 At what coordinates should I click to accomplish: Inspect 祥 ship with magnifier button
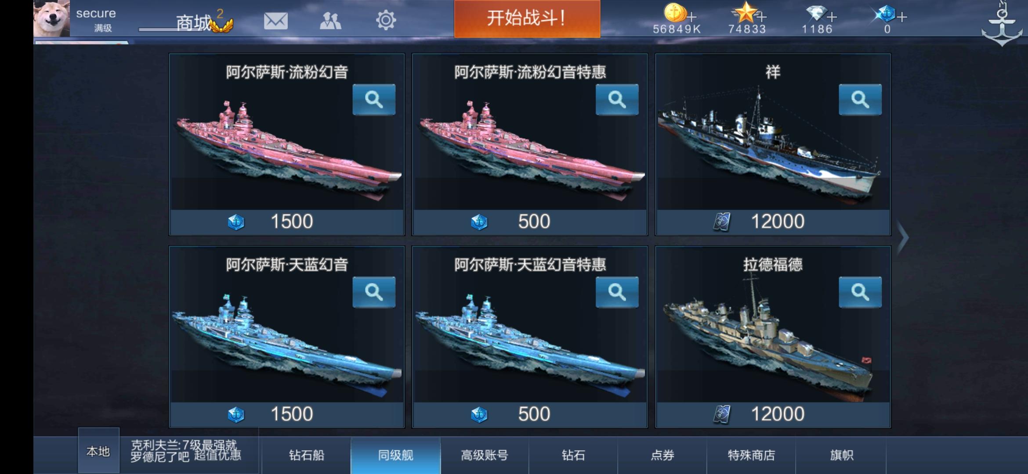tap(860, 100)
